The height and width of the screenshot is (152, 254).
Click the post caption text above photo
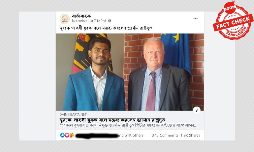106,28
